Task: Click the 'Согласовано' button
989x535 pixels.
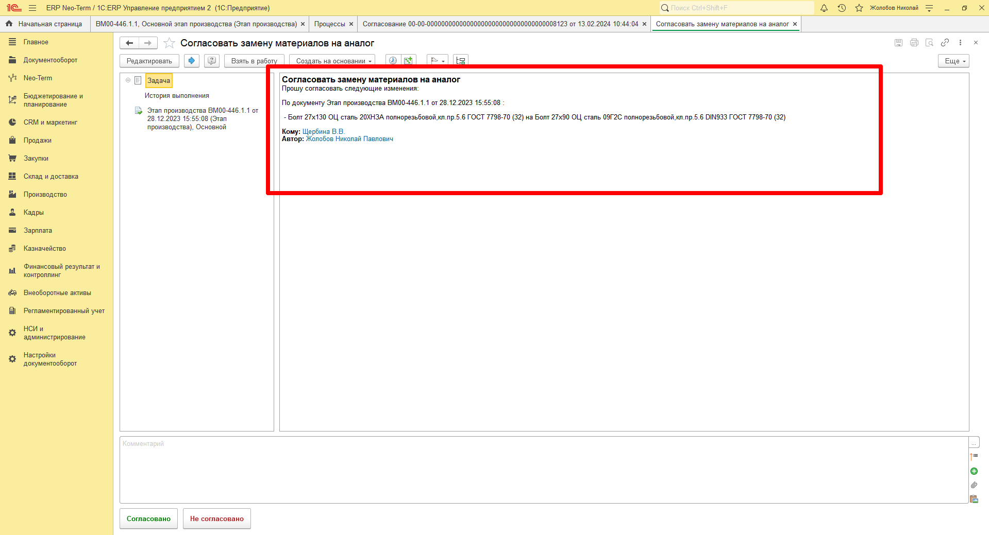Action: pos(148,519)
